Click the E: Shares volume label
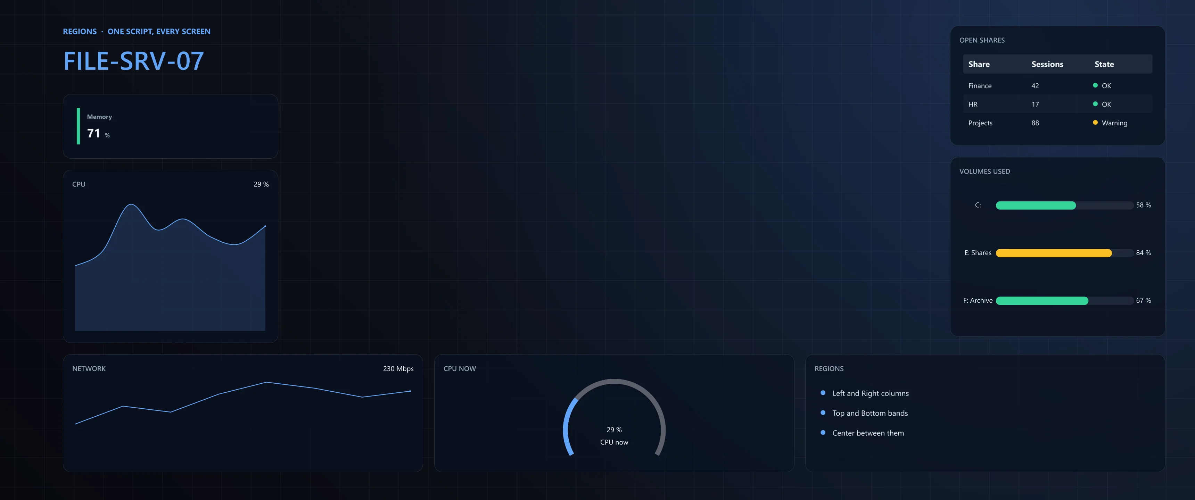 978,253
